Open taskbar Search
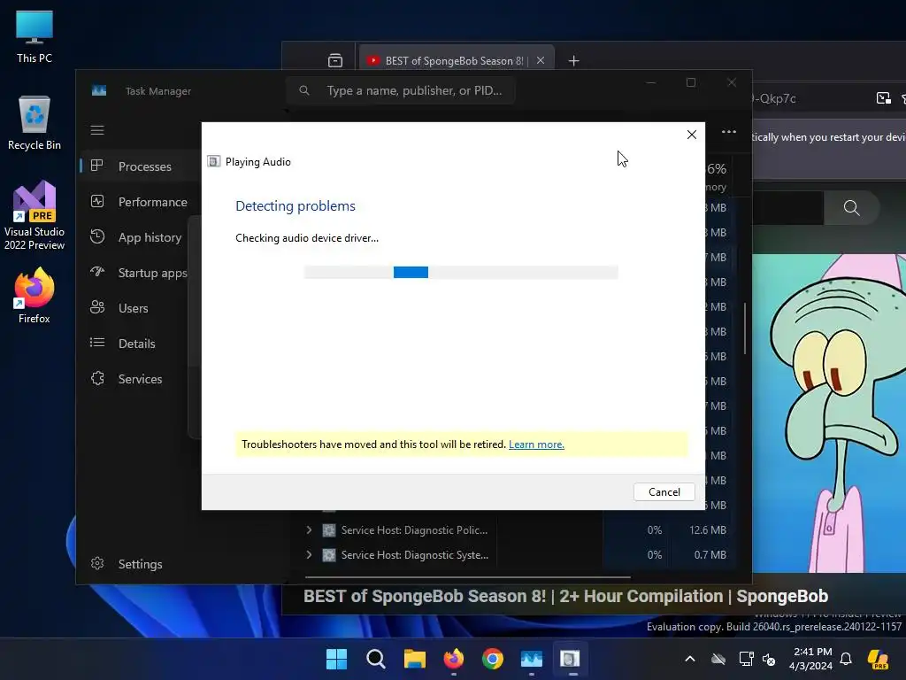Viewport: 906px width, 680px height. point(375,659)
